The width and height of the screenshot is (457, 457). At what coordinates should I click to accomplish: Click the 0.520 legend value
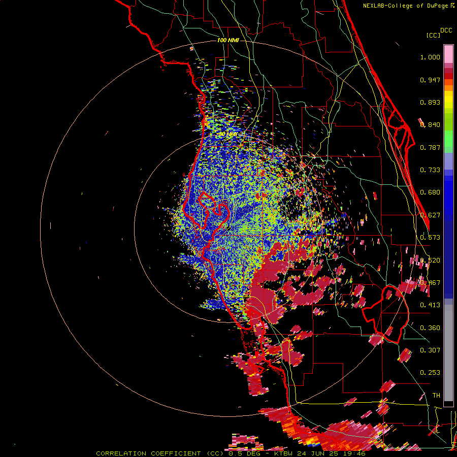click(430, 260)
